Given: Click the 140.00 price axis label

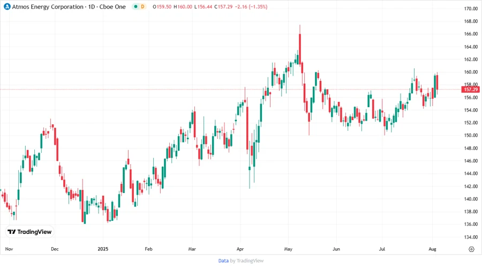Looking at the screenshot, I should [x=471, y=199].
